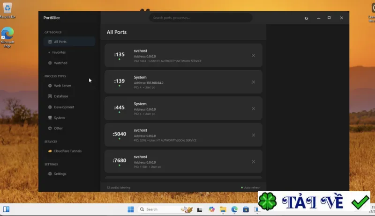Terminate the System process on port 445
Screen dimensions: 375x216
point(253,108)
